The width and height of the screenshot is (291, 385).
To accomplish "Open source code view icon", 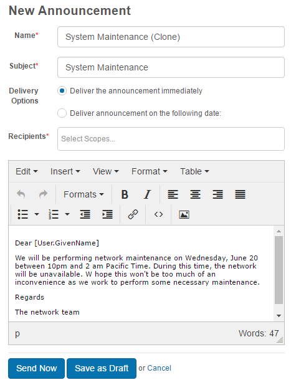I will click(x=158, y=214).
